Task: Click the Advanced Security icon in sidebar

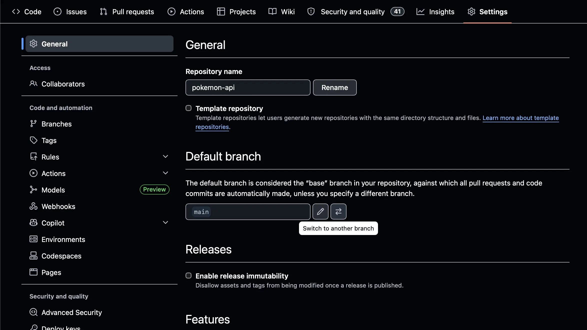Action: [x=33, y=312]
